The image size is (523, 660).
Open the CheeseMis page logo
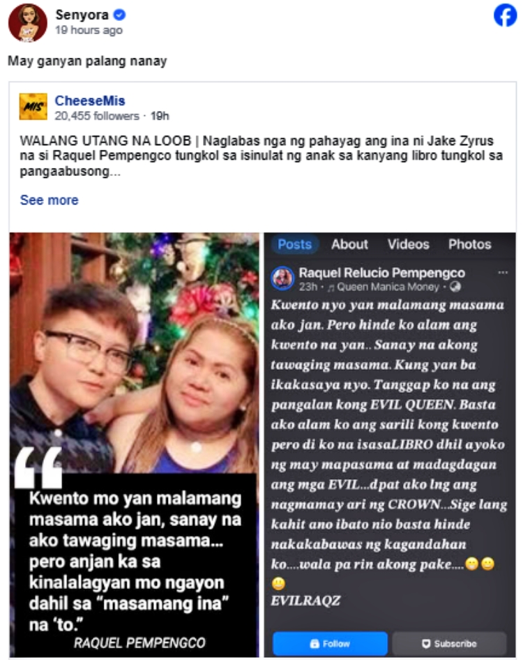[33, 107]
